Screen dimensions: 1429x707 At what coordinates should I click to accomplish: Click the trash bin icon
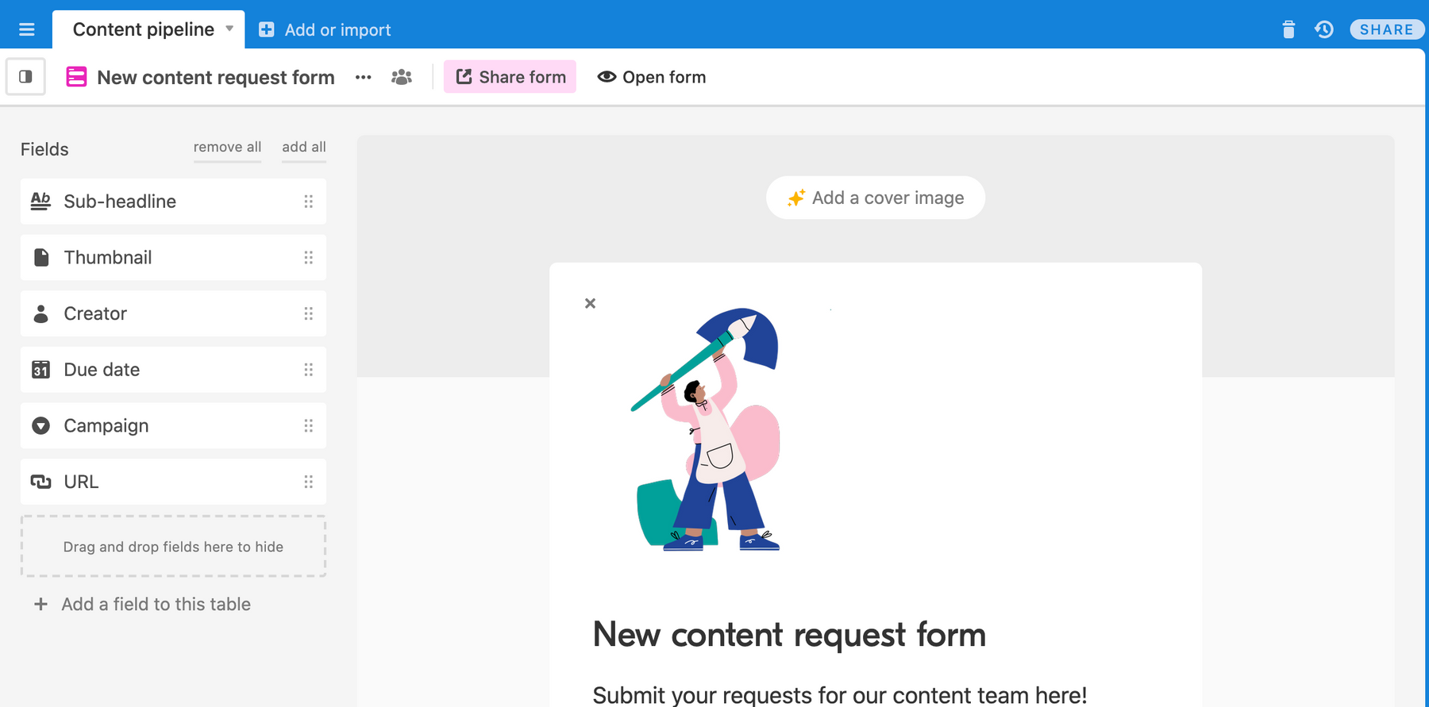click(x=1288, y=30)
